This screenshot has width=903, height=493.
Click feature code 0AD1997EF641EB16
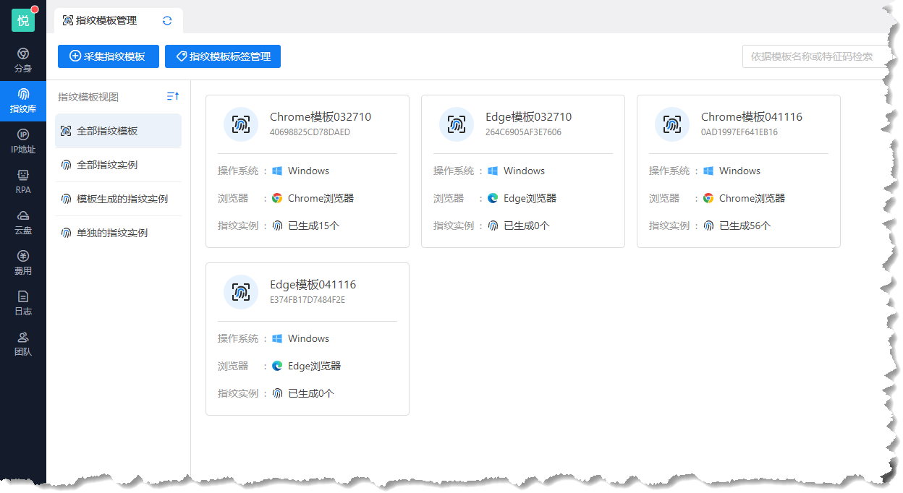point(739,132)
